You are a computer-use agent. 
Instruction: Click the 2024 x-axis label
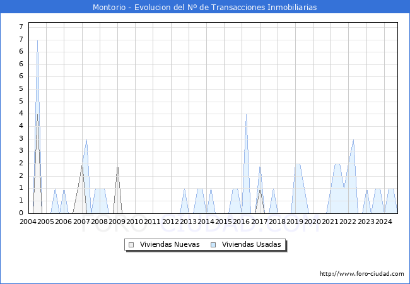(384, 222)
